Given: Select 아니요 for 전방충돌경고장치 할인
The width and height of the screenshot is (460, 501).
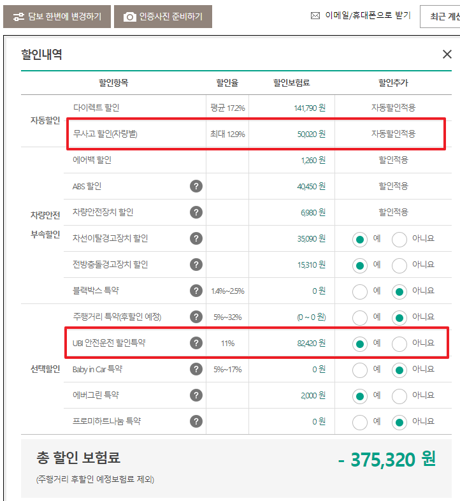Looking at the screenshot, I should [399, 266].
